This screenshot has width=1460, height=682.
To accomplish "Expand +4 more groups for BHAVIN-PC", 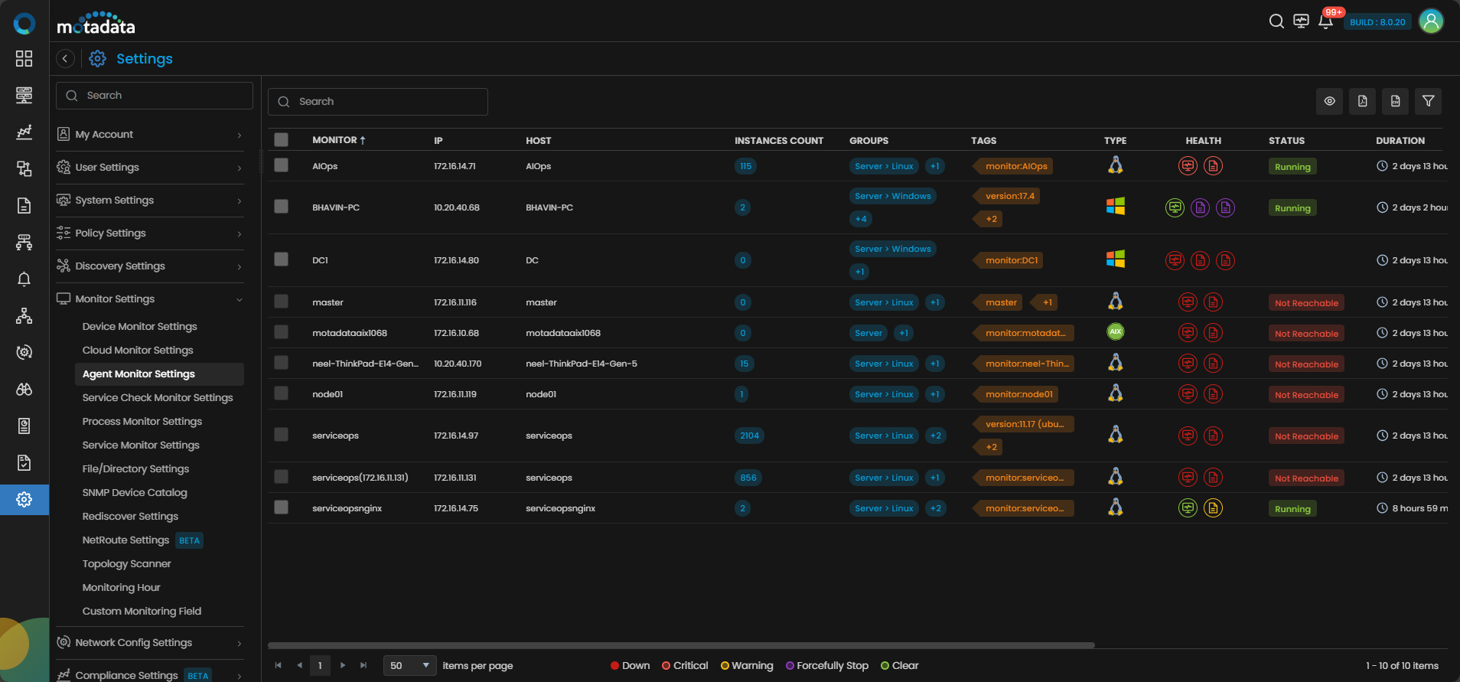I will (x=861, y=219).
